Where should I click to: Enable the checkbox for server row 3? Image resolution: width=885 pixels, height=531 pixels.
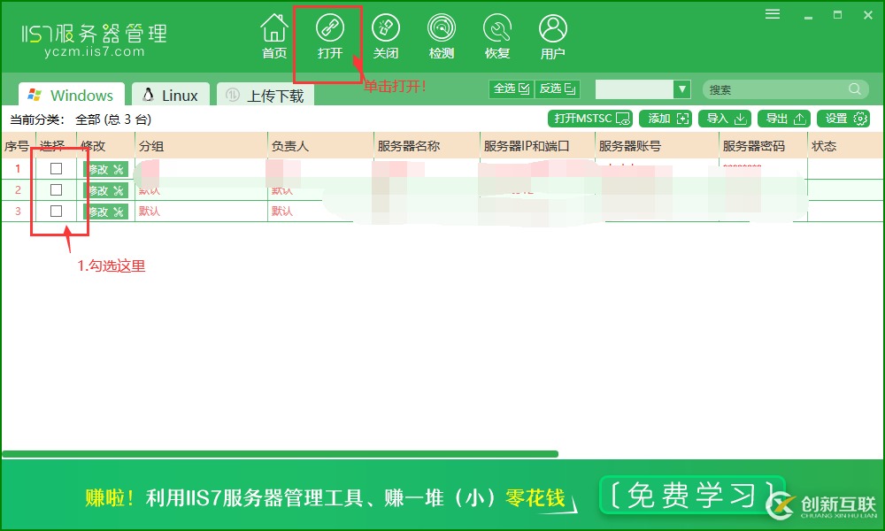(x=56, y=211)
